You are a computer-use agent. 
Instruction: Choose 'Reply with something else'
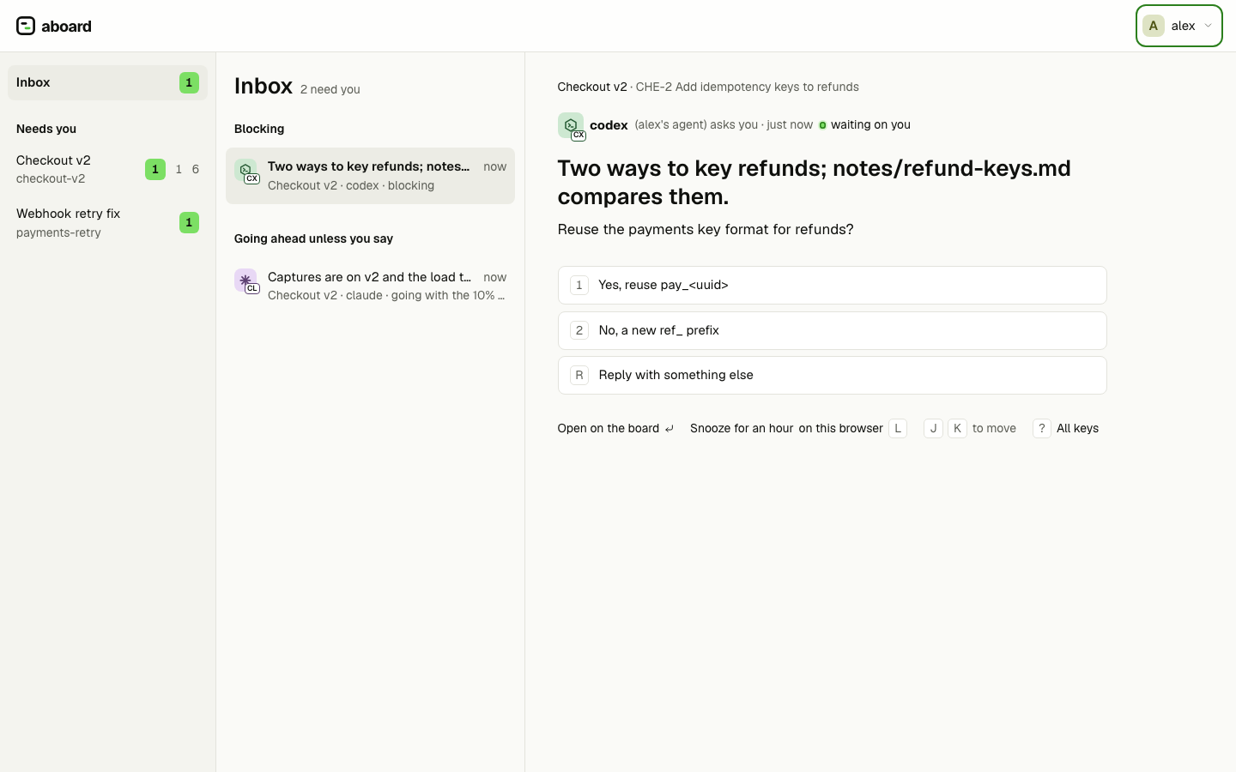(832, 375)
